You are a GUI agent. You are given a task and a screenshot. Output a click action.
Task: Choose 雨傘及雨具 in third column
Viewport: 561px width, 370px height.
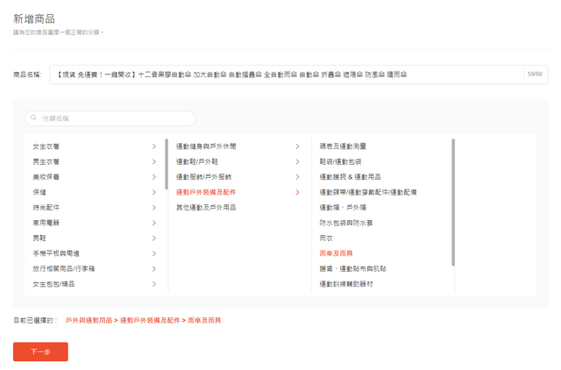tap(336, 253)
